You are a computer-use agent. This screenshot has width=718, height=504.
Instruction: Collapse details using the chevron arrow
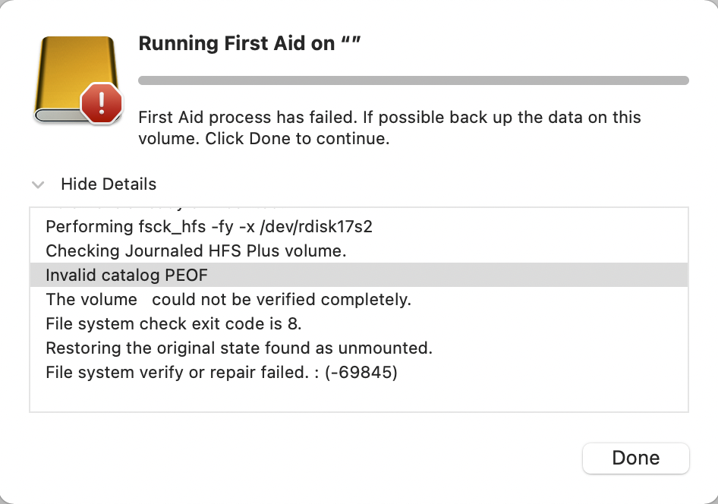tap(39, 184)
